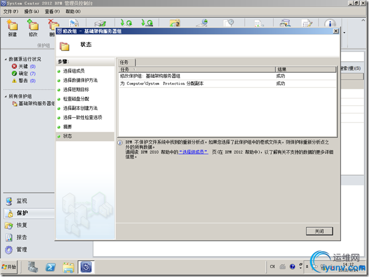Click the 选择数据保护方法 wizard step
369x277 pixels.
click(80, 81)
